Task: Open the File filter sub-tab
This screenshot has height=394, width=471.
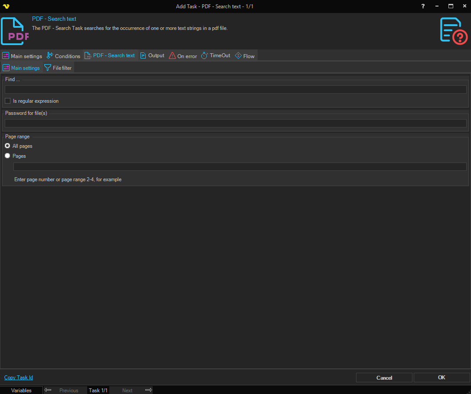Action: (x=58, y=68)
